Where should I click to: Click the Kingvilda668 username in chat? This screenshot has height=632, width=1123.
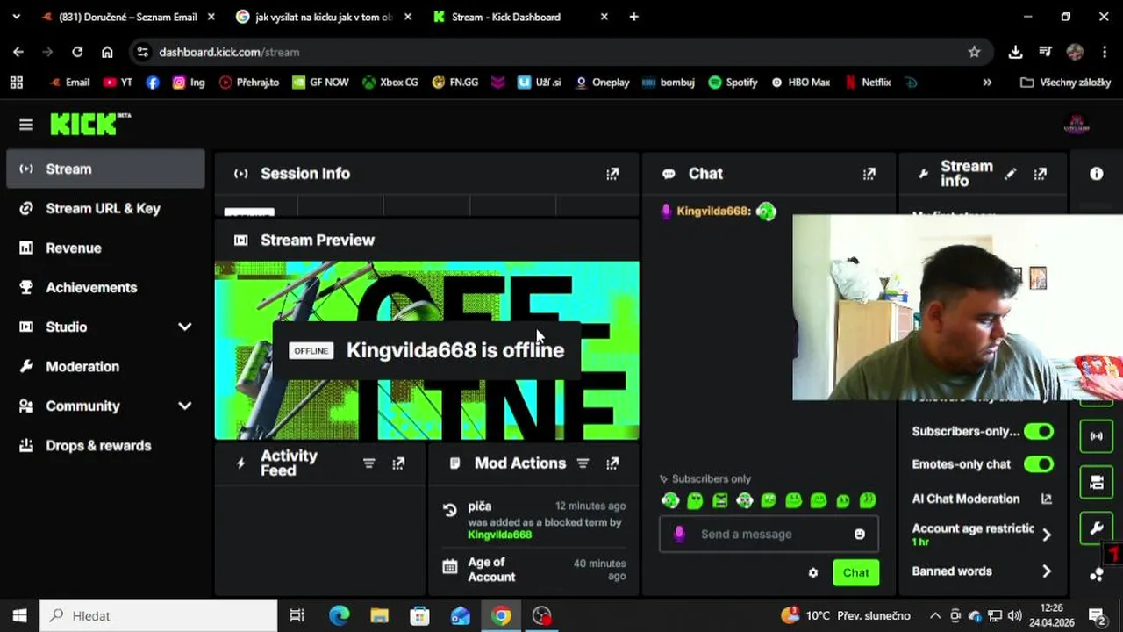point(713,212)
